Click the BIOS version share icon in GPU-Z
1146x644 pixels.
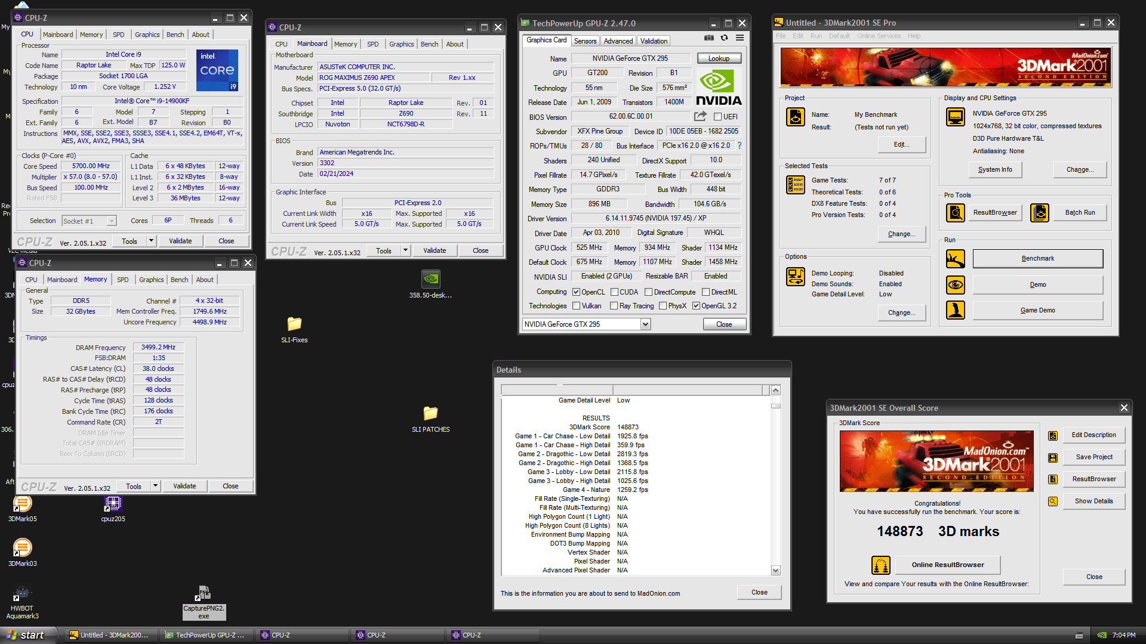click(x=700, y=116)
